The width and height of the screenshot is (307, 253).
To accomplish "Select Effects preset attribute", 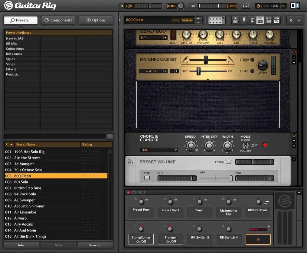I will [x=11, y=69].
